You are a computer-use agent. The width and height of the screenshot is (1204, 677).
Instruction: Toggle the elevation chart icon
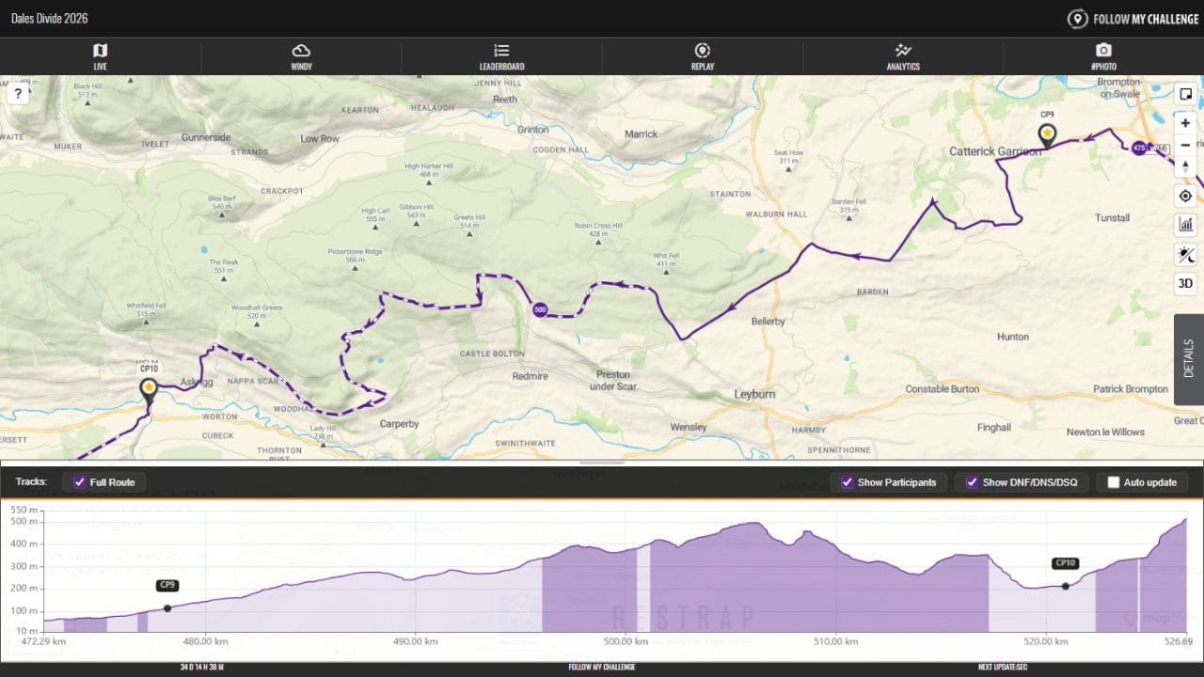tap(1185, 225)
